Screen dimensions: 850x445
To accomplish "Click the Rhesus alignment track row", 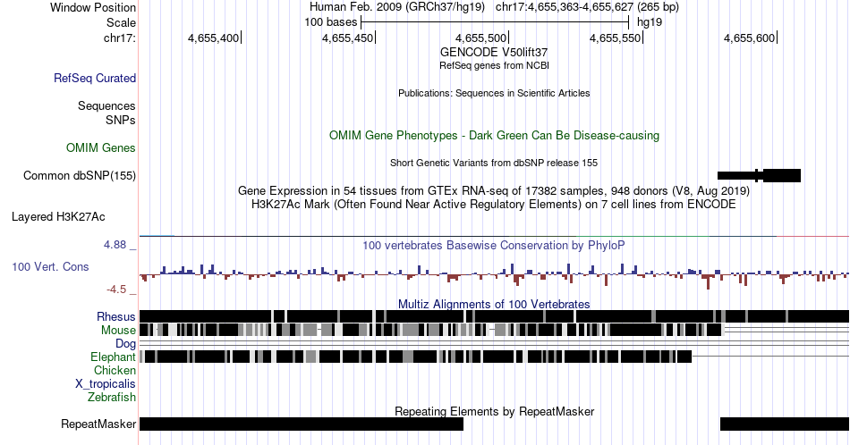I will [x=494, y=316].
